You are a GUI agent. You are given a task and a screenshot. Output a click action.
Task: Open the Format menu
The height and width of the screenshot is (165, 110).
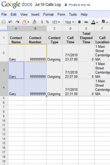48,14
